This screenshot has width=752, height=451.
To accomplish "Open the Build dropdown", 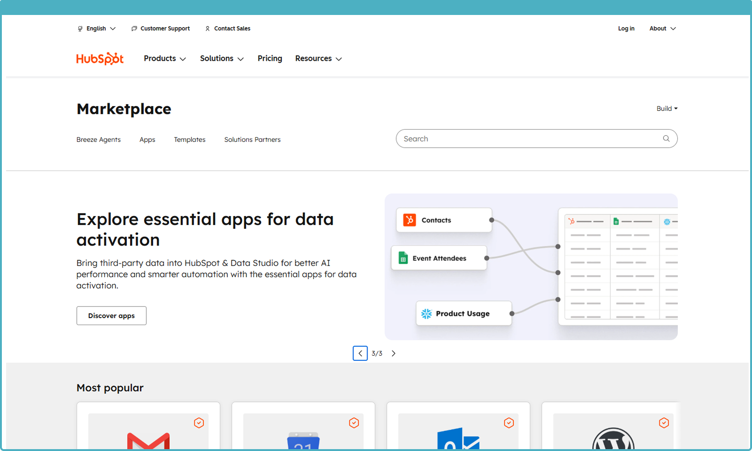I will click(x=666, y=109).
